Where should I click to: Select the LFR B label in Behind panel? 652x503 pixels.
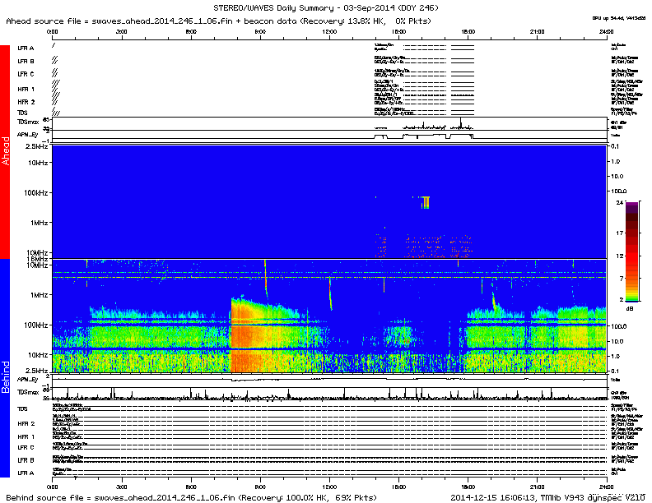pyautogui.click(x=26, y=460)
